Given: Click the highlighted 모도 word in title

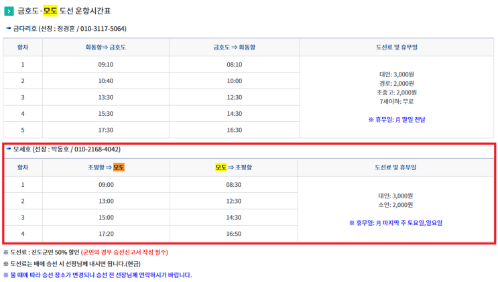Looking at the screenshot, I should (50, 11).
